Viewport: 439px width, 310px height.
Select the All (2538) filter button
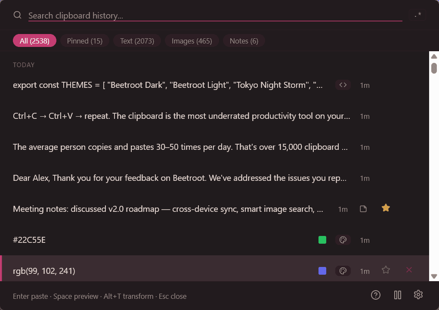[x=34, y=40]
